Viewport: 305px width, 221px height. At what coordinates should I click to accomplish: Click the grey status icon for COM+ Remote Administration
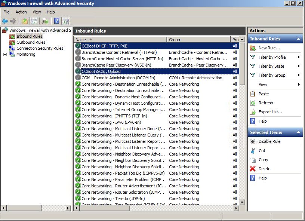point(78,78)
